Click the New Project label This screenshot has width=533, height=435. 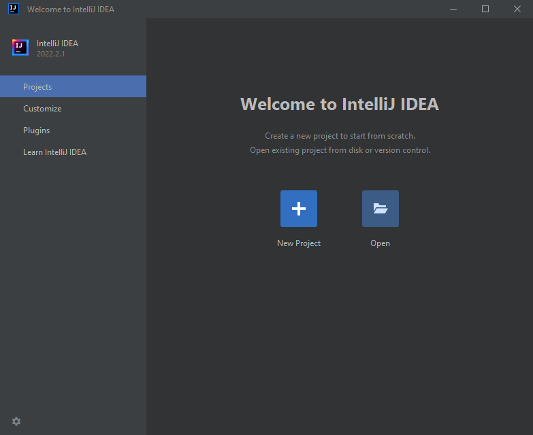pyautogui.click(x=298, y=243)
